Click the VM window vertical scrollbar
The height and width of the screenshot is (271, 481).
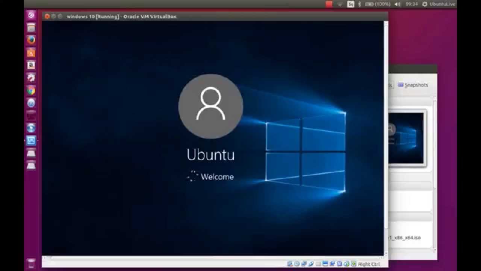[x=386, y=138]
